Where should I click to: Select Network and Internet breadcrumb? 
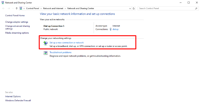coord(53,8)
